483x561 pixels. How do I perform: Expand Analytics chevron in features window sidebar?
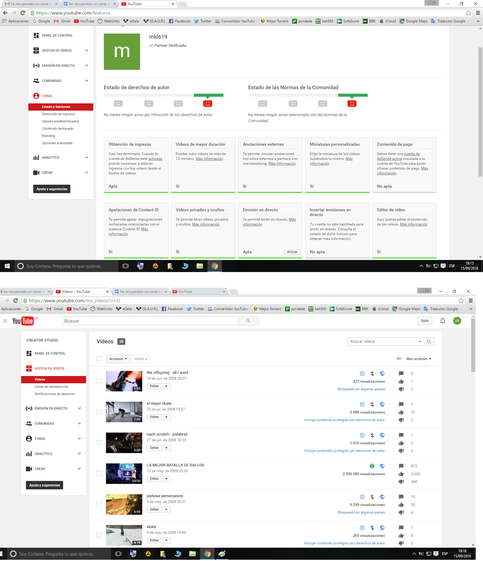87,157
